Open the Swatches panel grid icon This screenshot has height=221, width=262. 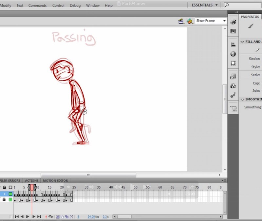tap(233, 31)
